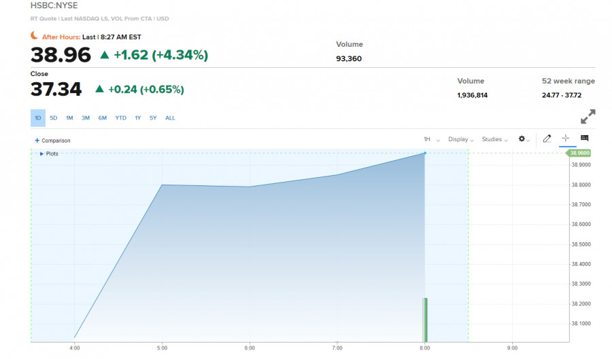Open chart settings gear menu

[x=524, y=139]
